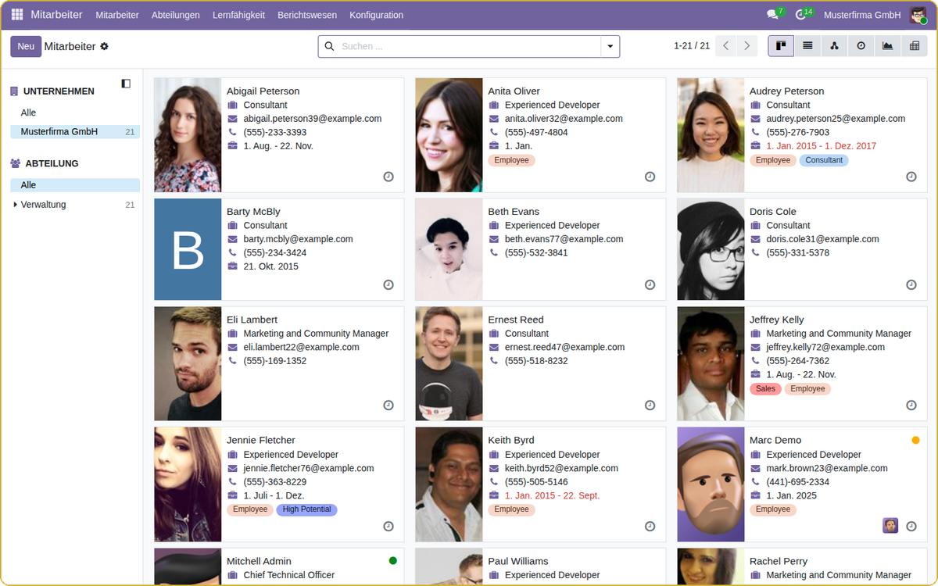Open the Rachel Perry employee name
This screenshot has width=938, height=586.
(x=779, y=561)
